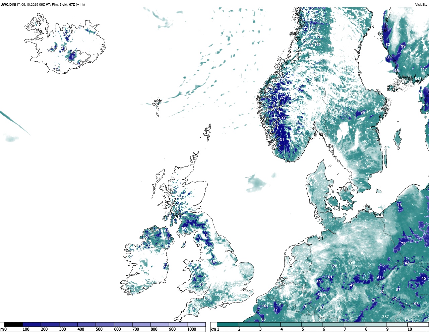Click the '117' visibility value at the right edge
The image size is (429, 332).
(424, 69)
